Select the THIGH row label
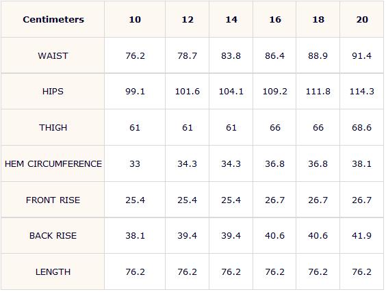 [53, 128]
